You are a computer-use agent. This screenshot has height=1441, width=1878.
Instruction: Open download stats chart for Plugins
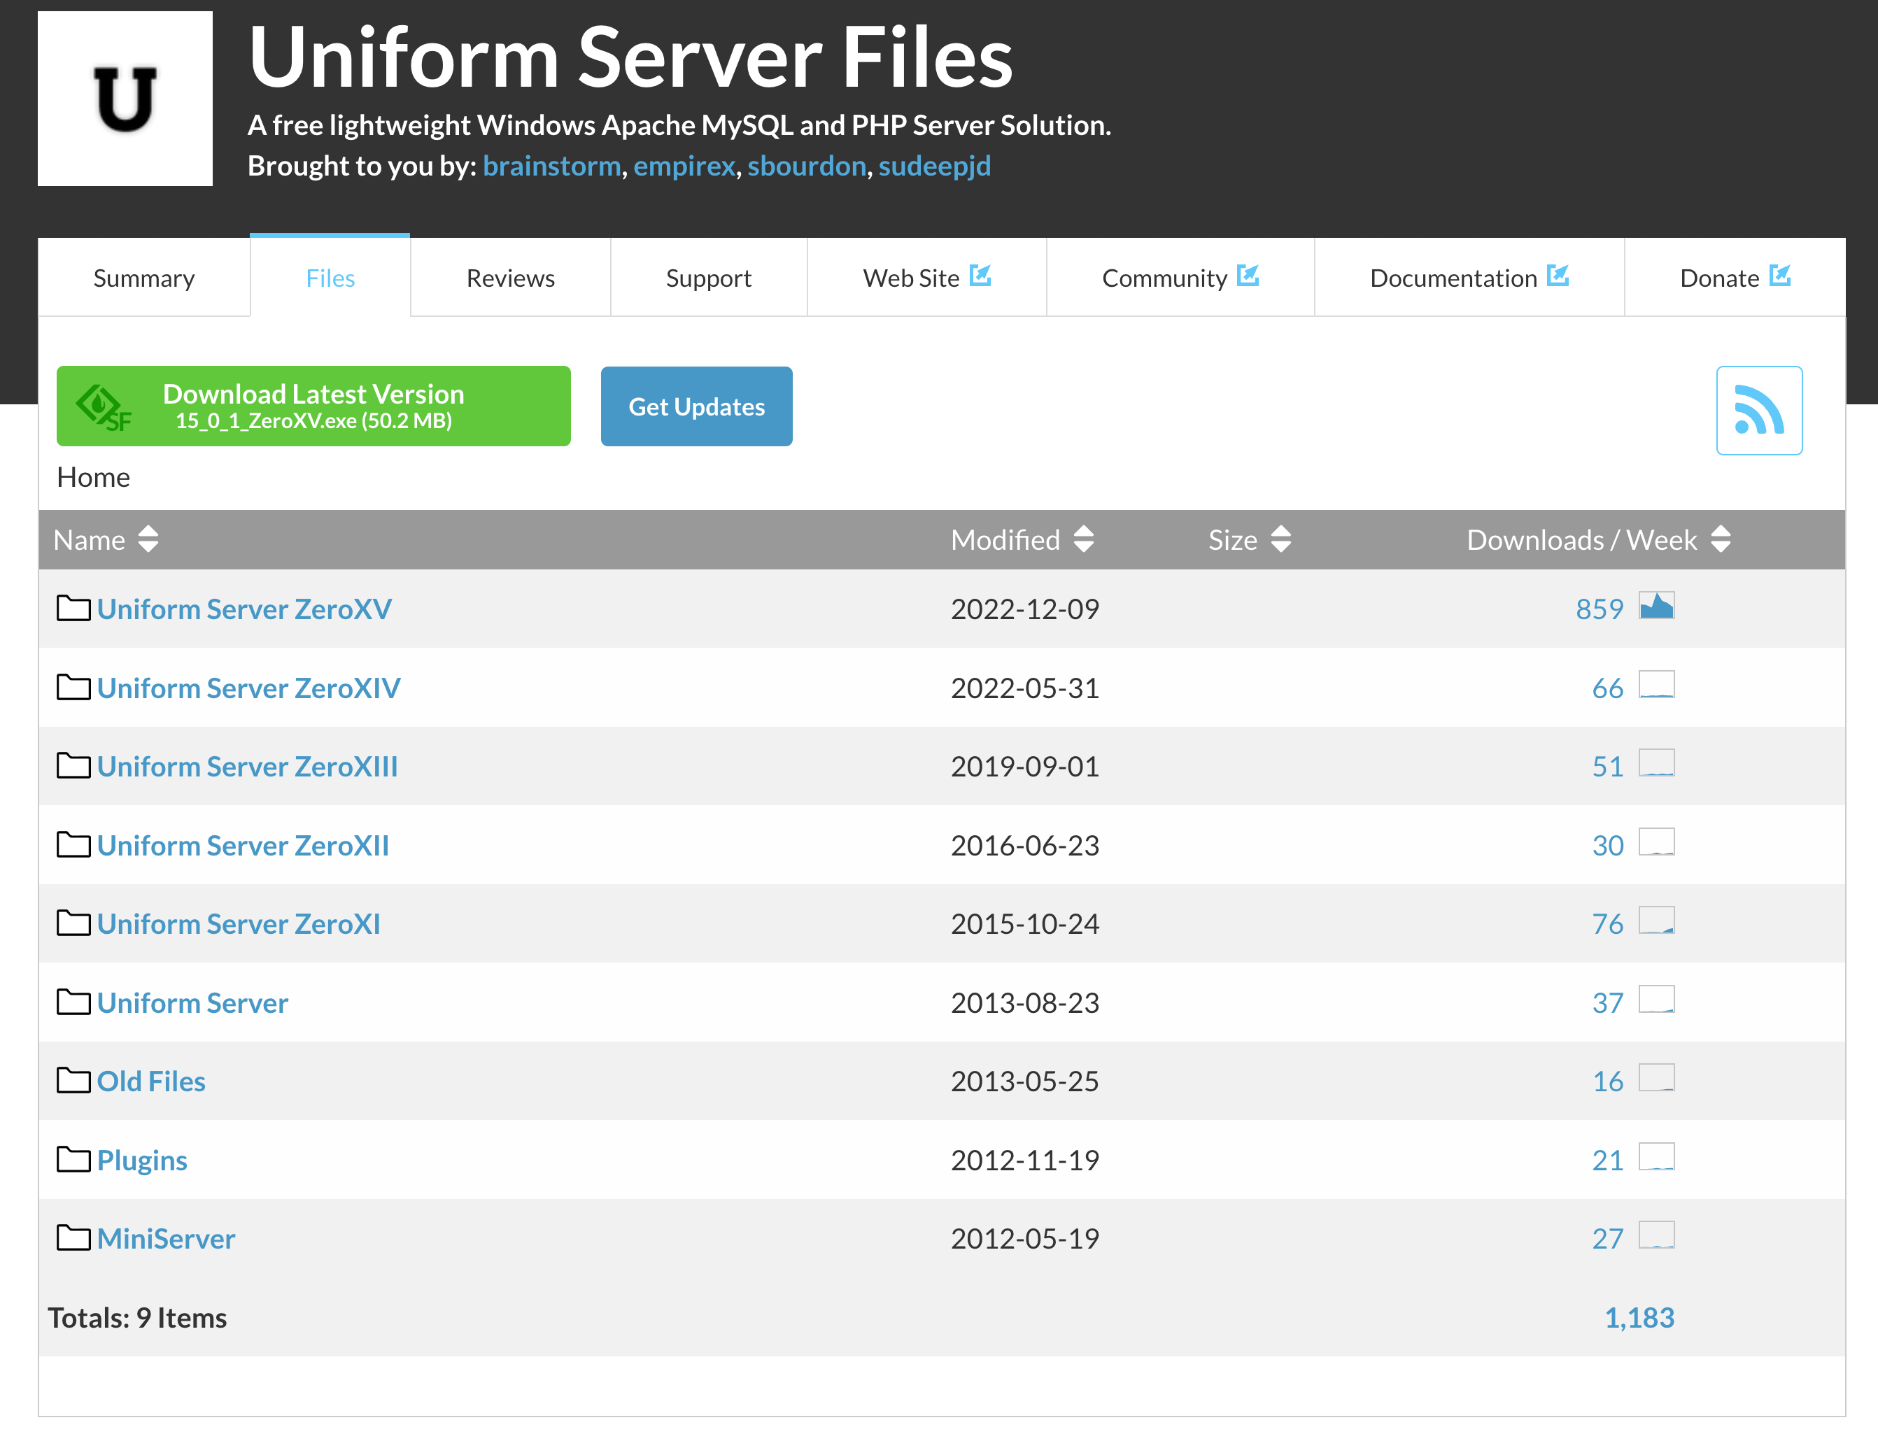pyautogui.click(x=1655, y=1157)
